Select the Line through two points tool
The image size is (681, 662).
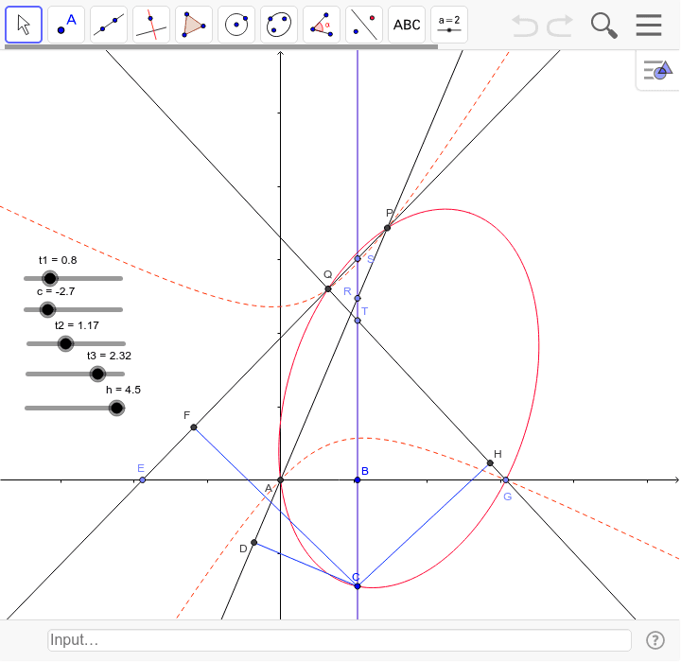click(x=109, y=25)
